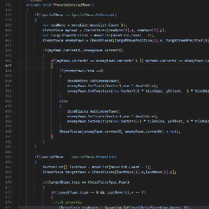
Task: Click the closing brace on line 461
Action: 52,137
